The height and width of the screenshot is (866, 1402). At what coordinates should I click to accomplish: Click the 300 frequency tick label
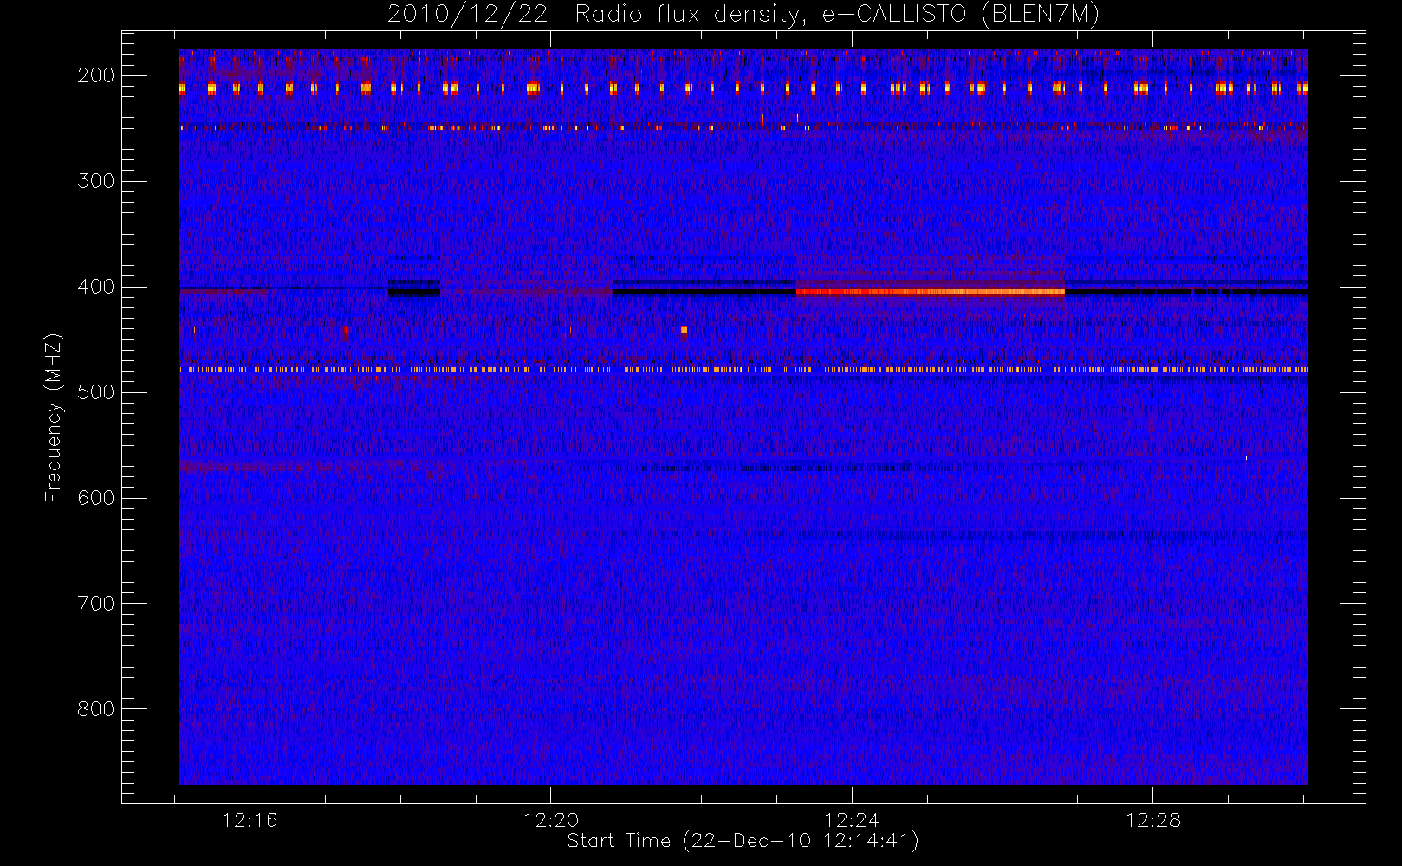(x=95, y=181)
